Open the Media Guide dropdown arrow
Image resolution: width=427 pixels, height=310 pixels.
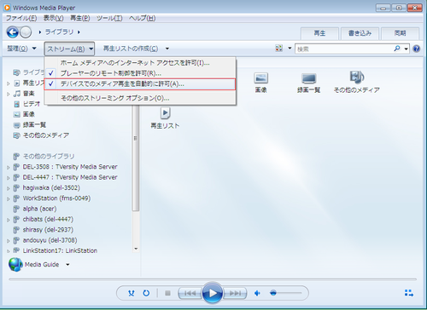pyautogui.click(x=67, y=265)
